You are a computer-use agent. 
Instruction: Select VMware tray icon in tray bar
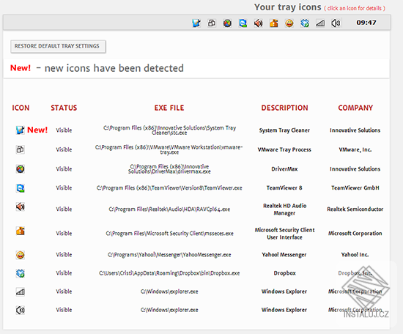point(212,23)
